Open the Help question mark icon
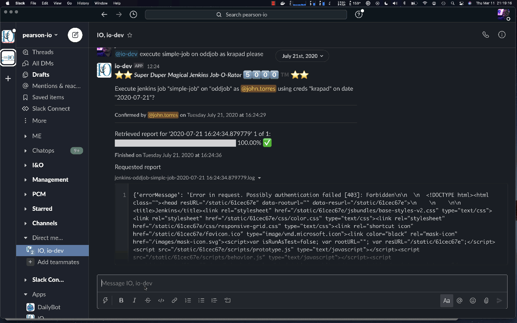 pyautogui.click(x=359, y=14)
